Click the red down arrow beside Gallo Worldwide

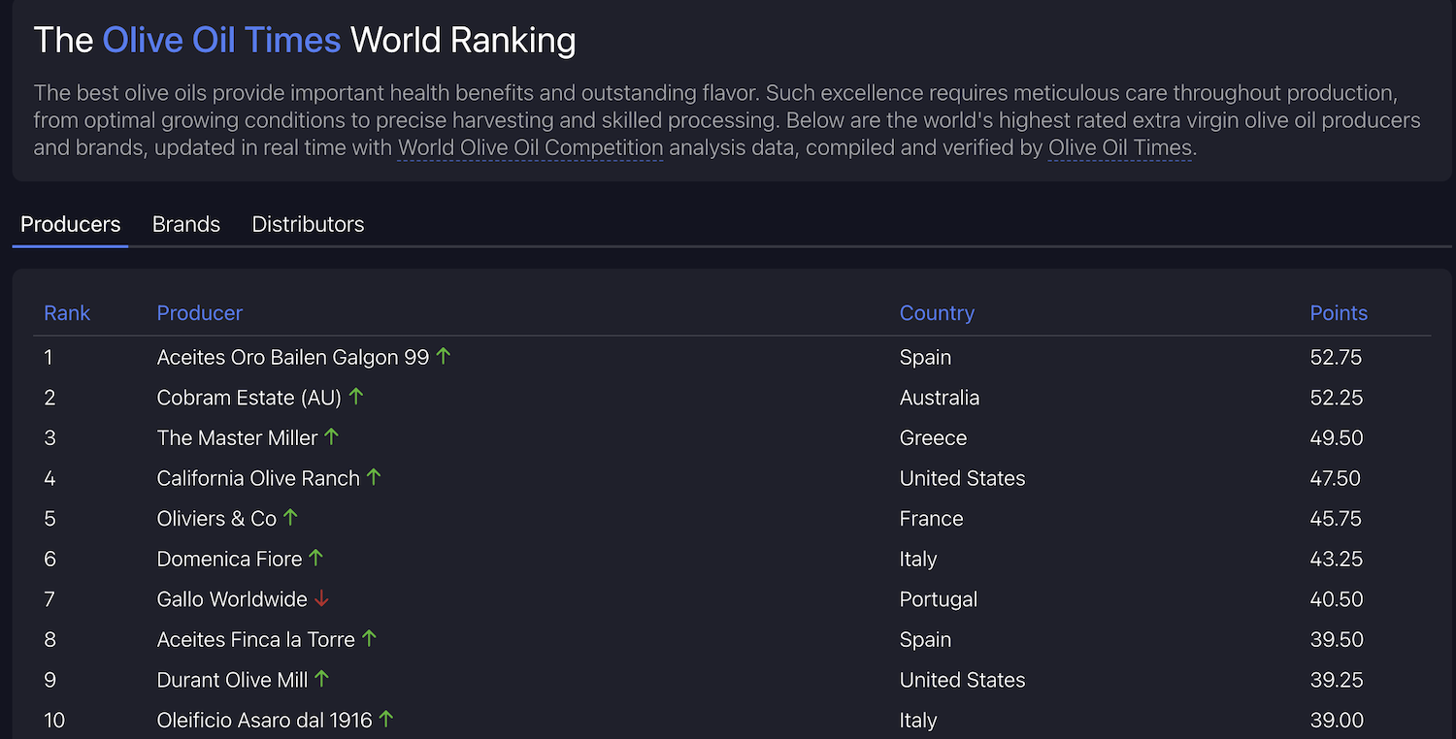(x=321, y=599)
